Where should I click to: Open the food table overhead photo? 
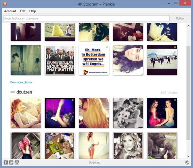pyautogui.click(x=60, y=146)
